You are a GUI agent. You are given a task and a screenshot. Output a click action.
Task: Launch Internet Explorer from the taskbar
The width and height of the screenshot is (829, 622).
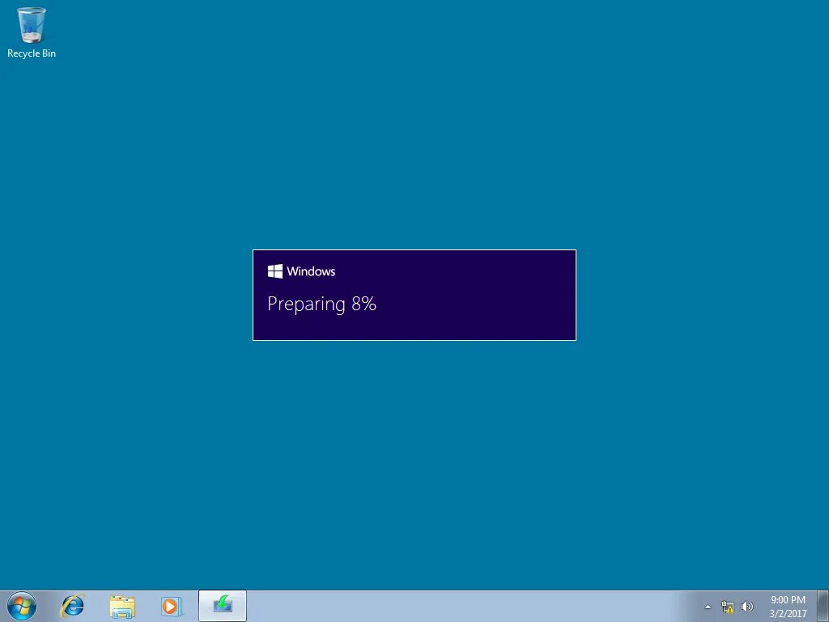click(72, 606)
